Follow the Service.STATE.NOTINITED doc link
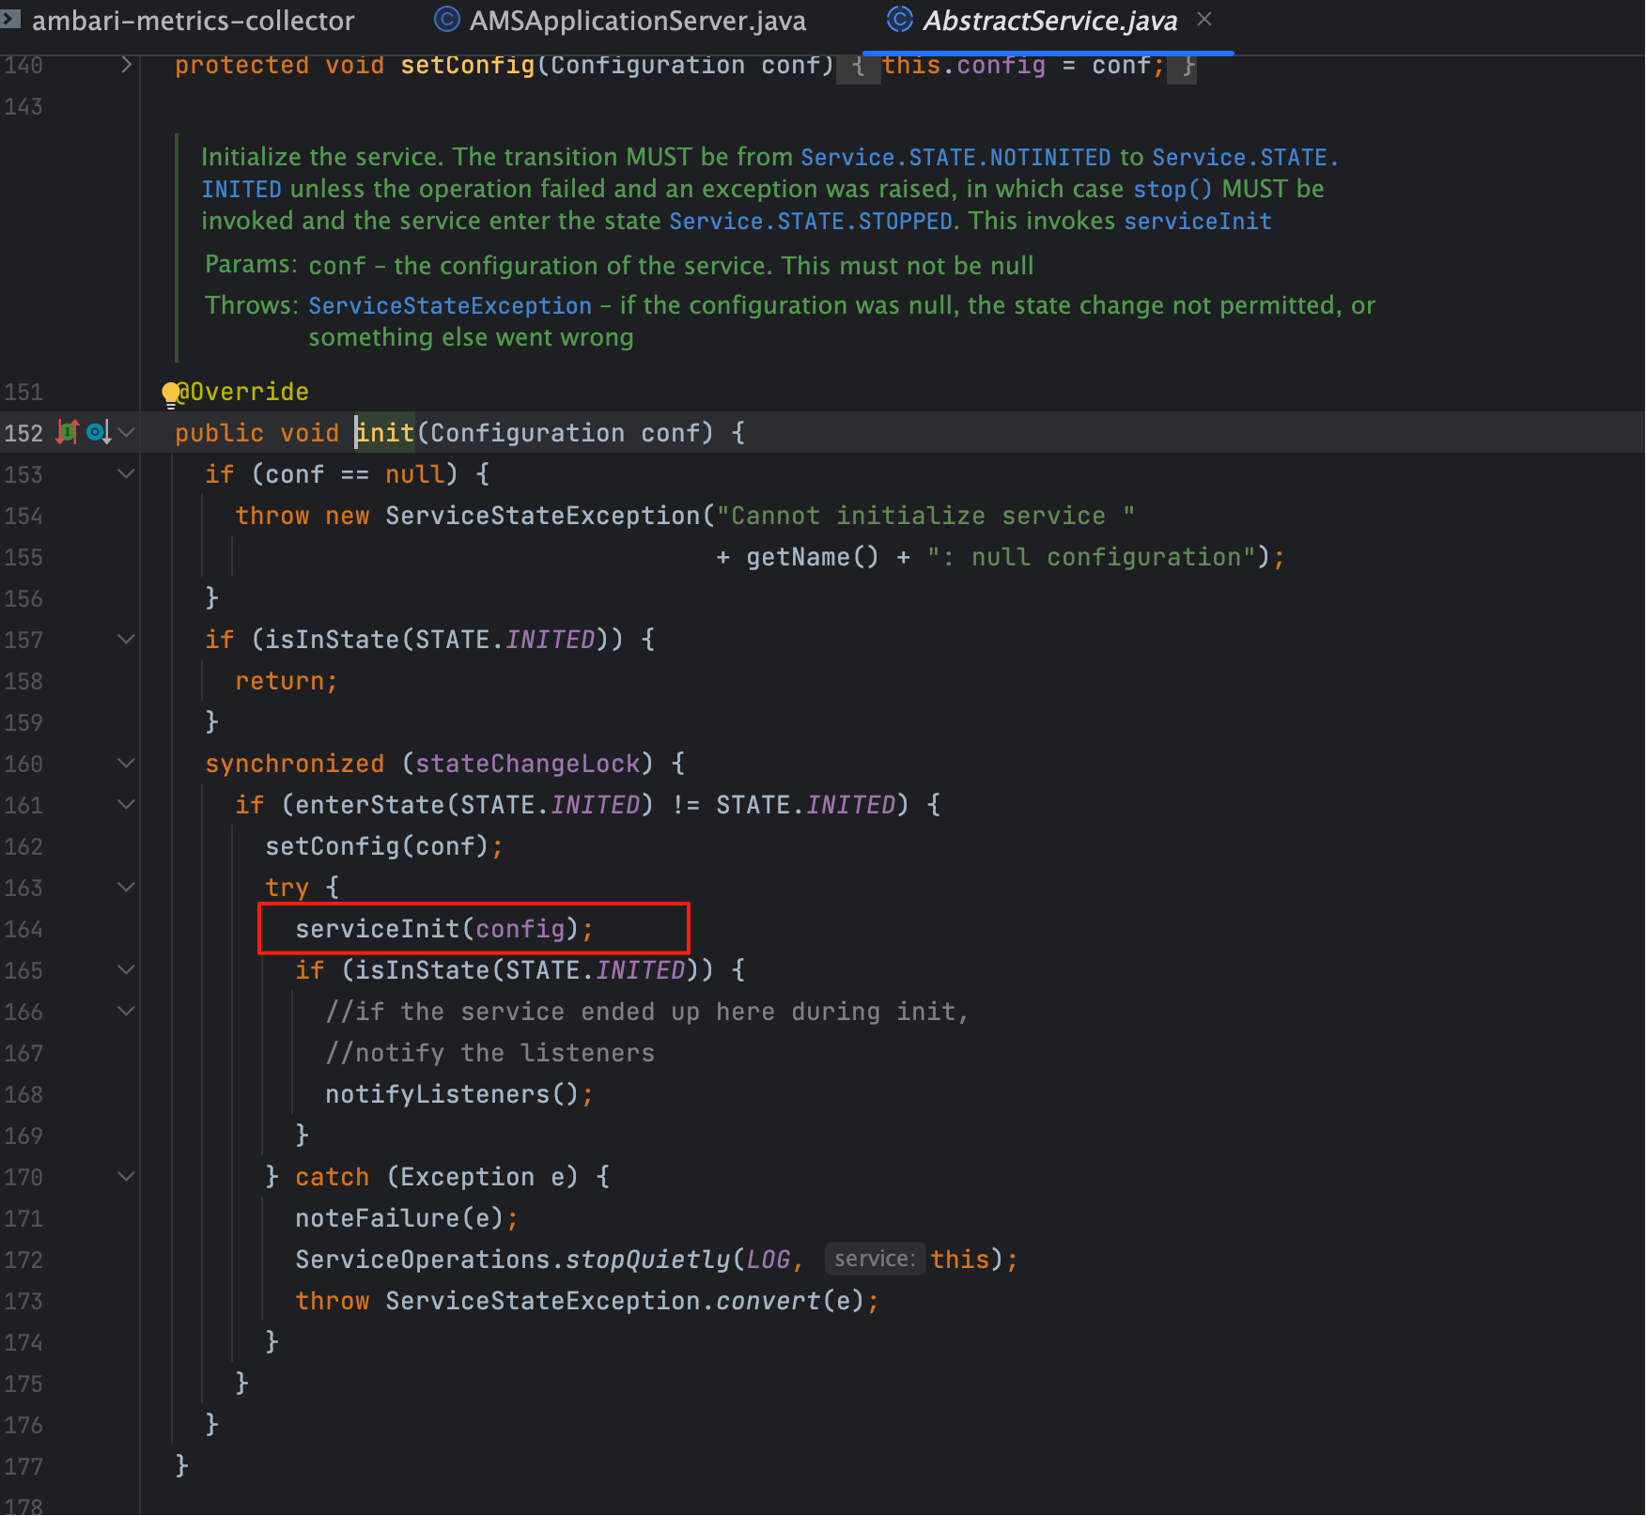1646x1516 pixels. click(955, 157)
